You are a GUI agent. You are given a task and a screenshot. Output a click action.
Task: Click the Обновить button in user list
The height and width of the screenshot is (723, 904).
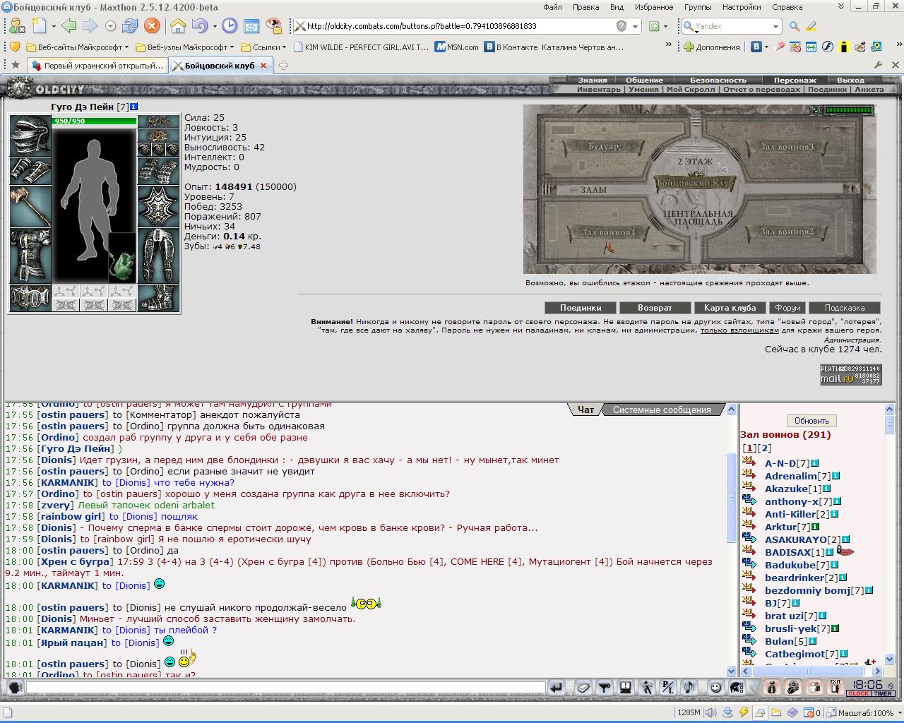[x=811, y=420]
